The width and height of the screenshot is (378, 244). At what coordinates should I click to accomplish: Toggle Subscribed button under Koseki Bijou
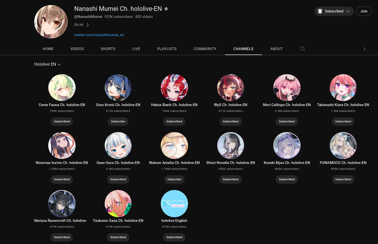(287, 180)
